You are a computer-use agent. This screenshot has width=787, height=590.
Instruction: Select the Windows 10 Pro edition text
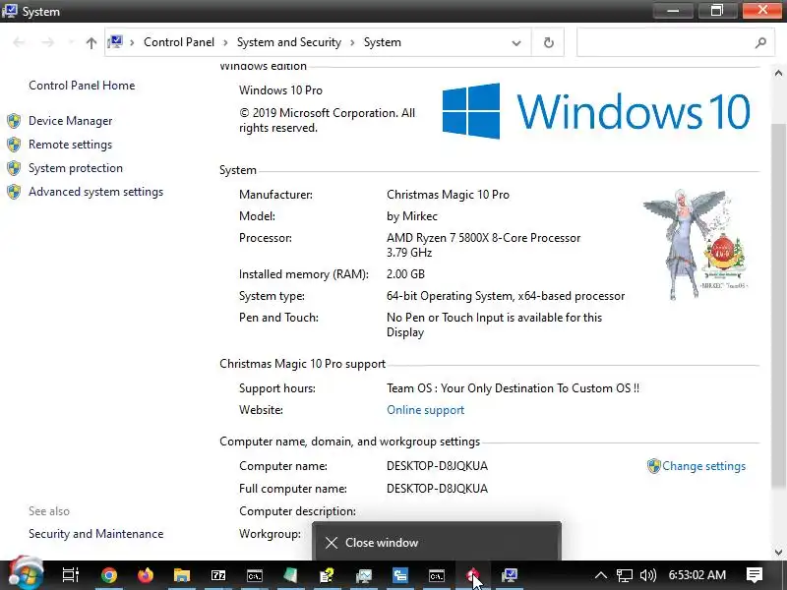[x=280, y=90]
